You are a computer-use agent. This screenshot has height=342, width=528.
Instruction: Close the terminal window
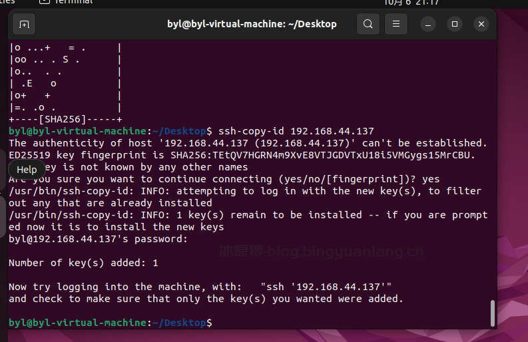(x=481, y=25)
